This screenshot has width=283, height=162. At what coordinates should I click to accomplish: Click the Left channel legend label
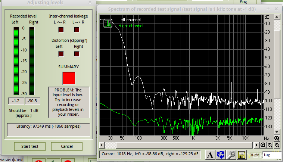[x=130, y=20]
